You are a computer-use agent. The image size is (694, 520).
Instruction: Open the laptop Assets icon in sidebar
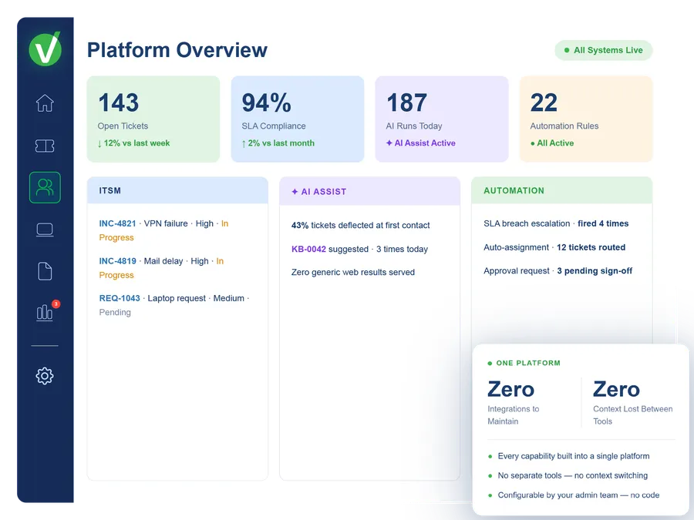point(45,230)
